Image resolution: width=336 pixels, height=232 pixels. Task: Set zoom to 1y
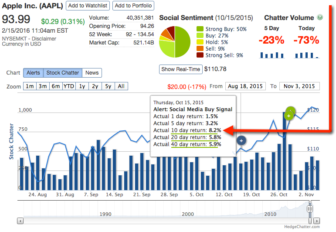(x=82, y=86)
